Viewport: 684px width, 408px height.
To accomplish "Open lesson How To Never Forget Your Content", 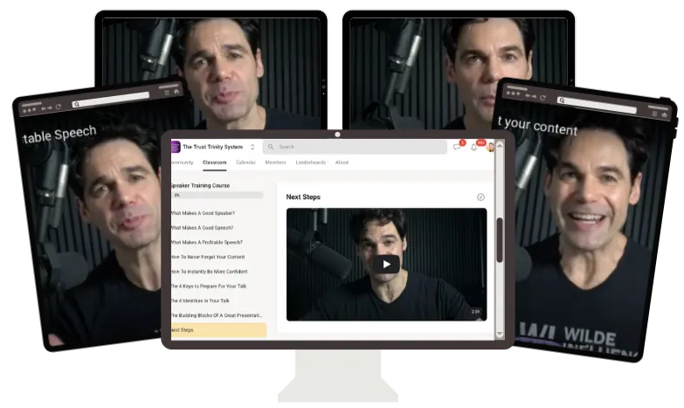I will pyautogui.click(x=208, y=257).
